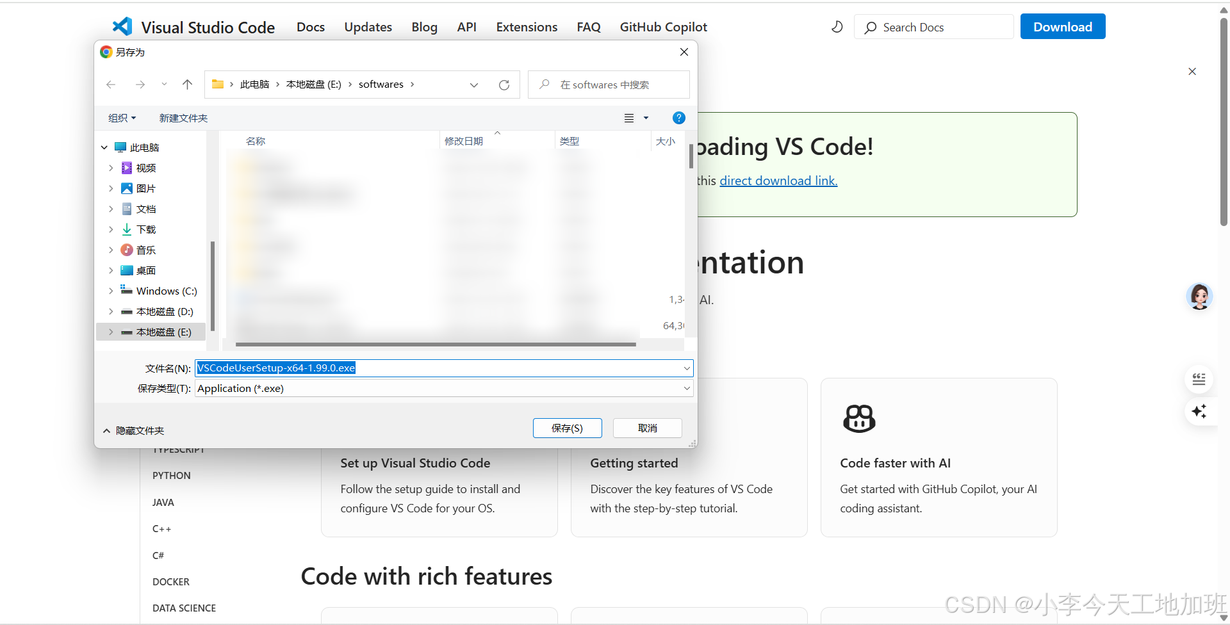
Task: Open the 组织 menu
Action: tap(122, 118)
